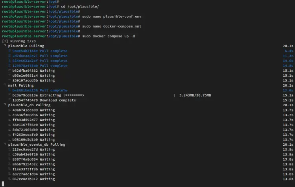The image size is (295, 187).
Task: Click layer 18d54f745478 Download complete row
Action: 44,100
